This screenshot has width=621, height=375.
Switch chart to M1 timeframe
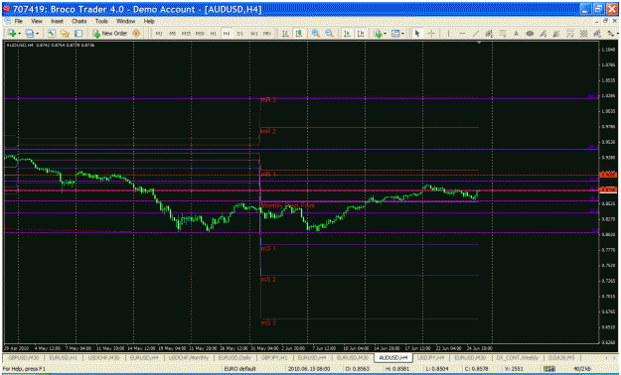pyautogui.click(x=159, y=34)
